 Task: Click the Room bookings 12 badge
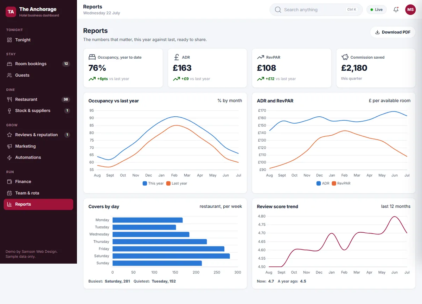66,64
